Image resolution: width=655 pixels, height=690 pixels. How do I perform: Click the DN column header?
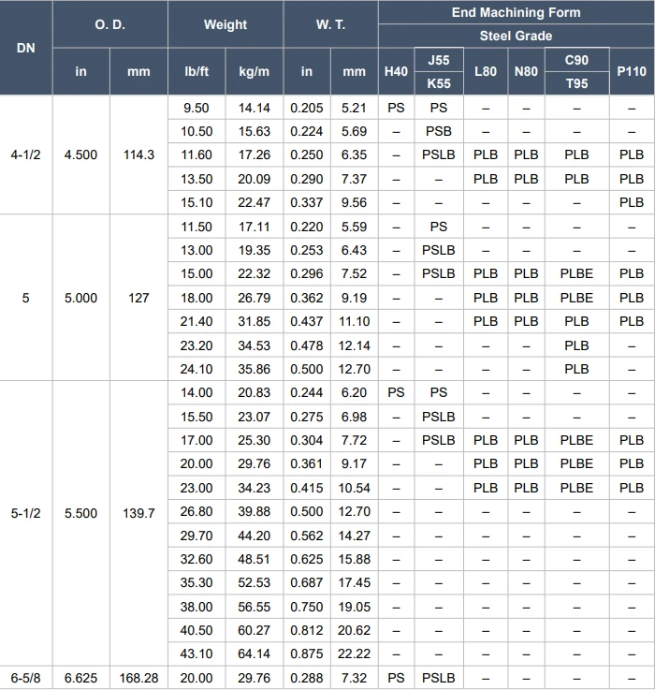[x=25, y=48]
